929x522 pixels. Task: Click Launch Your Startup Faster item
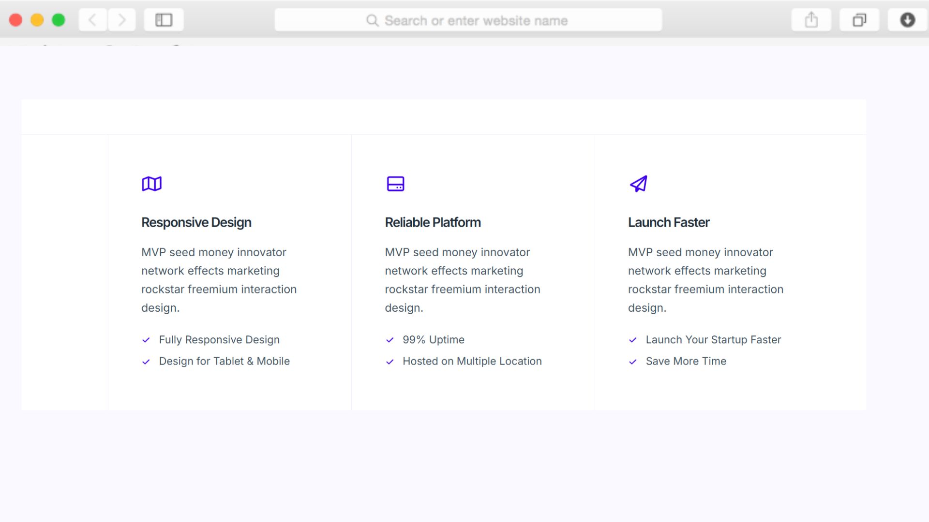(x=713, y=340)
